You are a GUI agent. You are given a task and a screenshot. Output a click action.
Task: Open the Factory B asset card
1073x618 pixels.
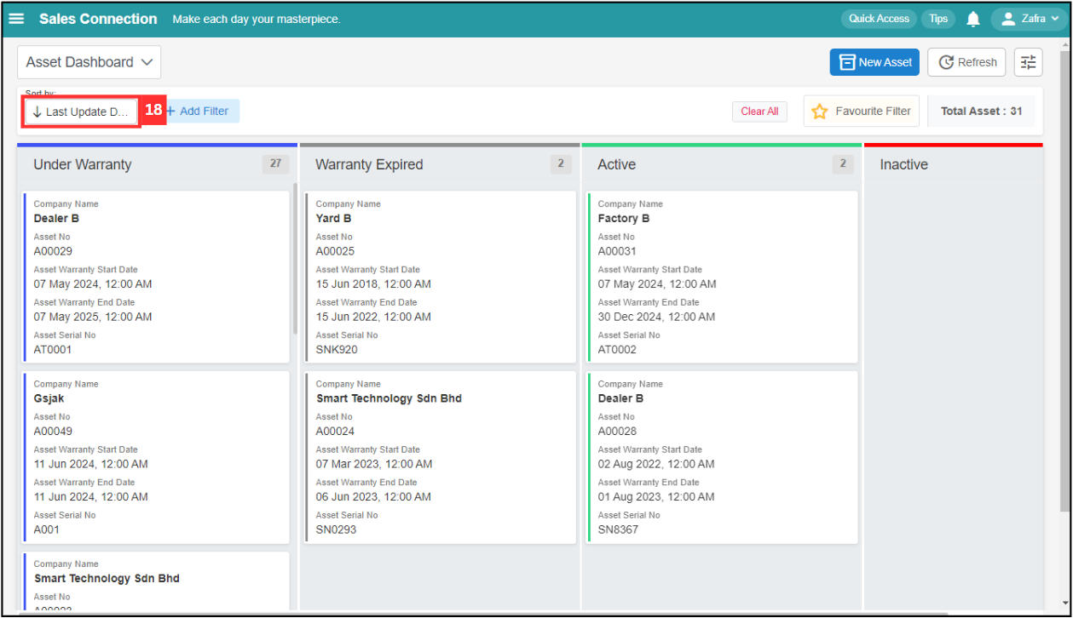[723, 277]
